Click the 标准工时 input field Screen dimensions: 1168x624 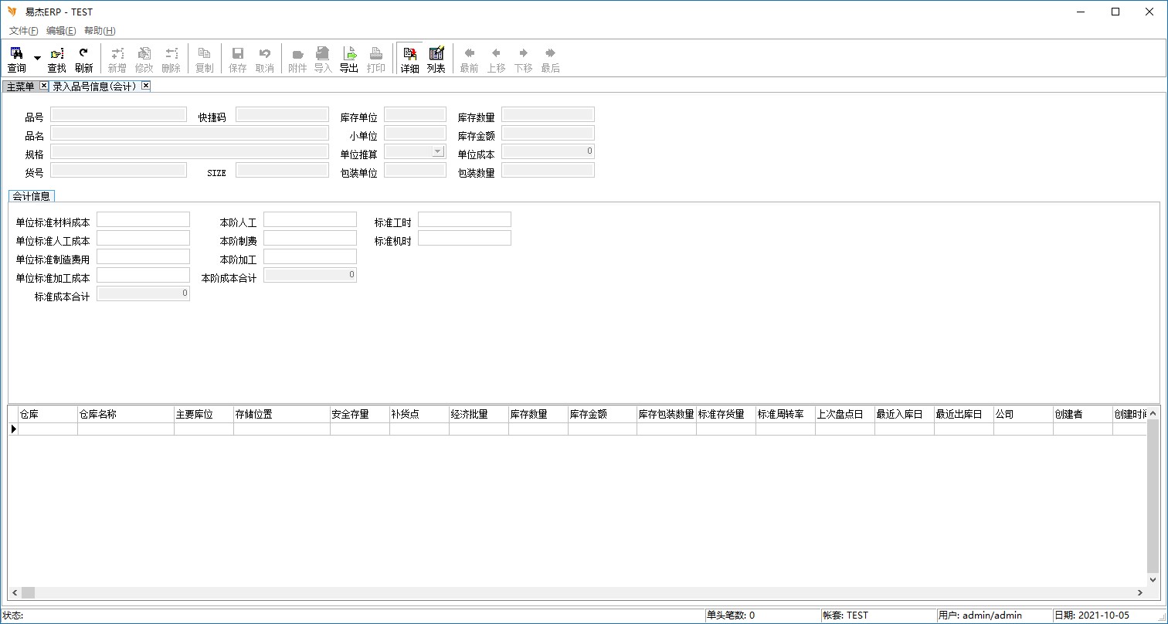pyautogui.click(x=464, y=219)
